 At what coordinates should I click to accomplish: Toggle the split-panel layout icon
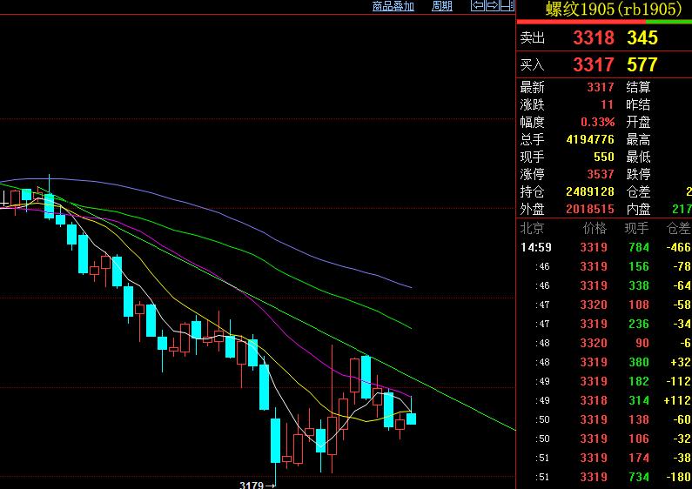pyautogui.click(x=507, y=5)
